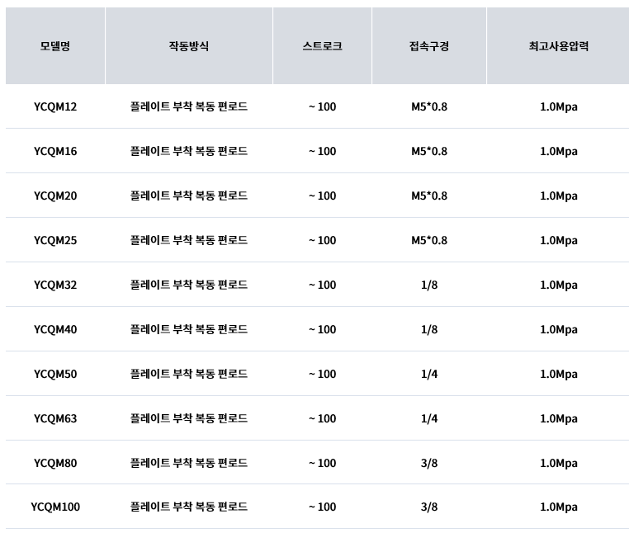Image resolution: width=629 pixels, height=533 pixels.
Task: Click the YCQM25 model cell
Action: [x=55, y=240]
